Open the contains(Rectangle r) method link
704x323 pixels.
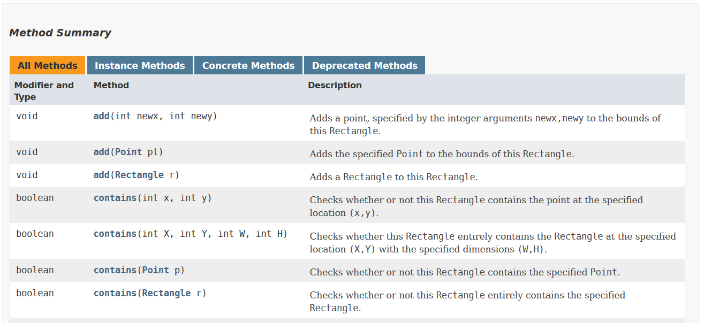[x=115, y=293]
